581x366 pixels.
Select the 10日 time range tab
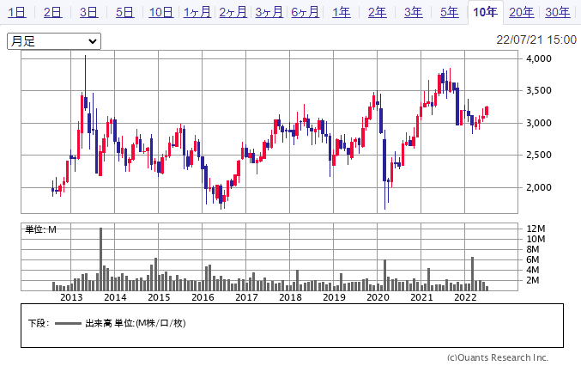point(160,12)
